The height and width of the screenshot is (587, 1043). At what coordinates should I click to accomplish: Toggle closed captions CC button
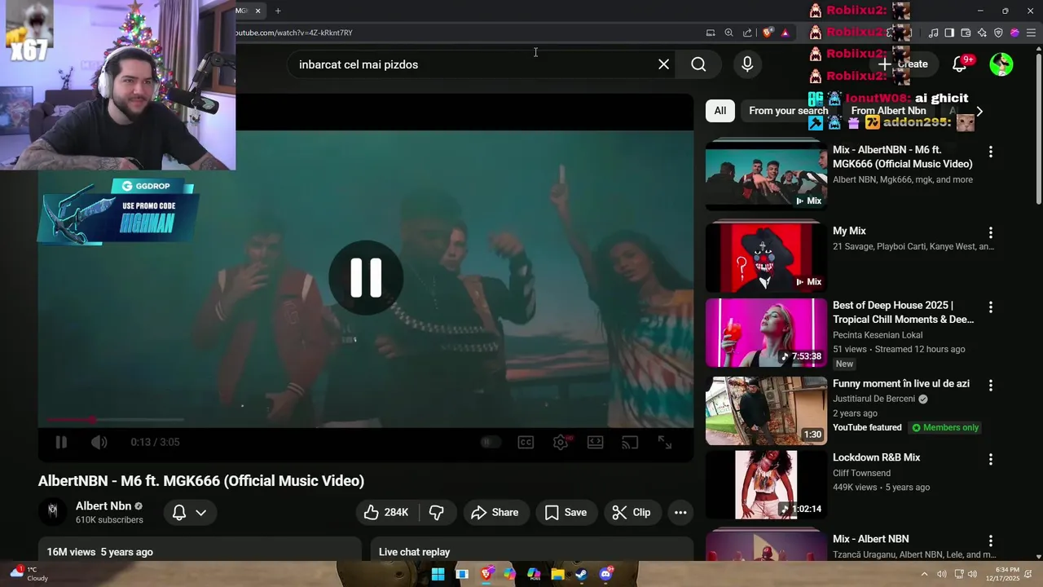pos(526,442)
